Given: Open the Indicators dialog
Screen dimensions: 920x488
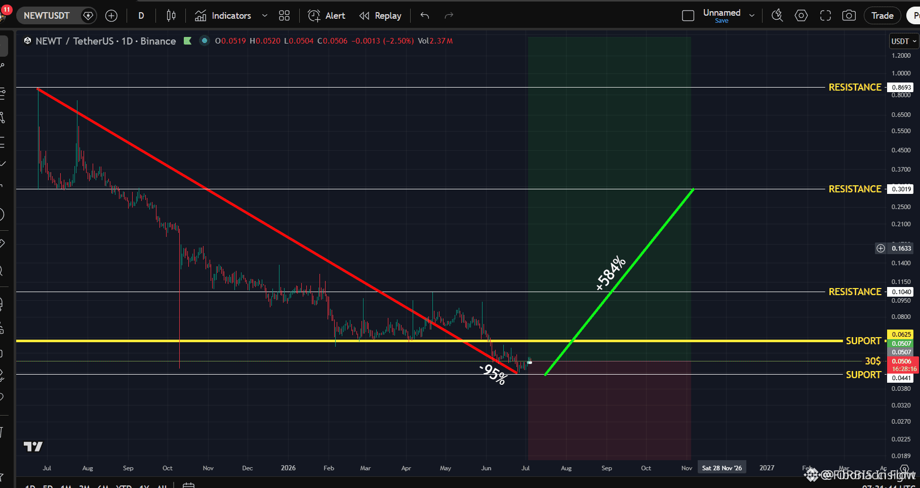Looking at the screenshot, I should click(223, 16).
